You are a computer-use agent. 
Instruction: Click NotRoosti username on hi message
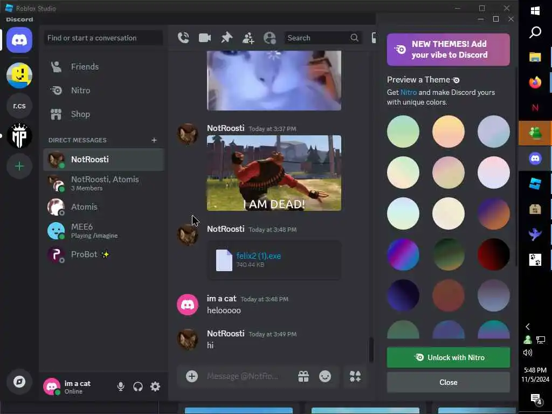coord(226,333)
